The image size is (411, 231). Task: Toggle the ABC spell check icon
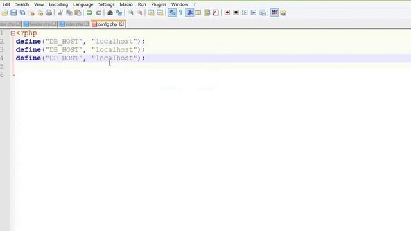click(x=274, y=13)
